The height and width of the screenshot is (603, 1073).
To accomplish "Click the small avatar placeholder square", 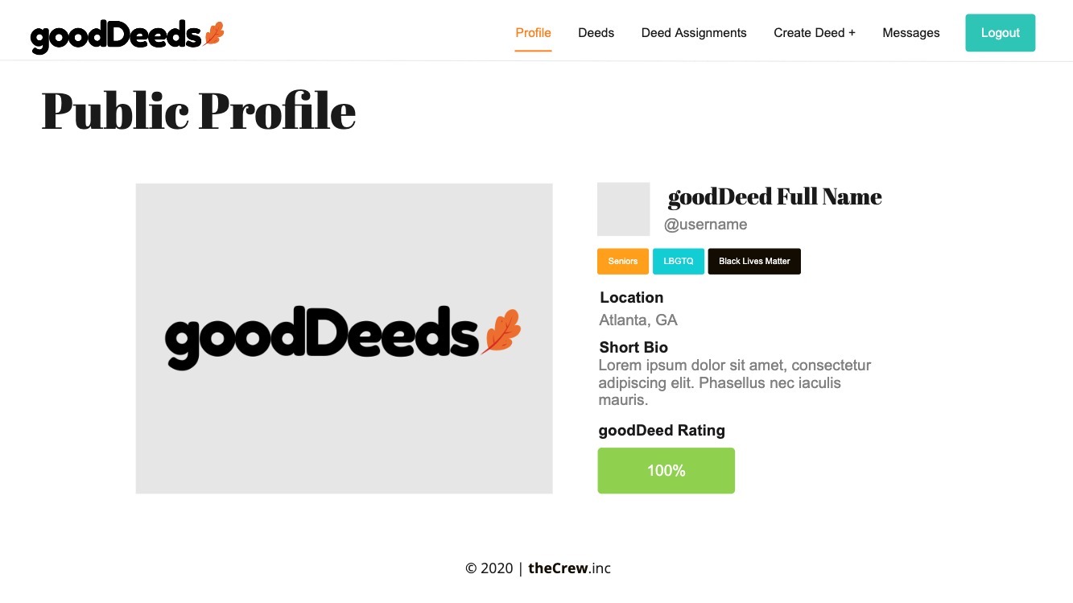I will click(x=623, y=209).
